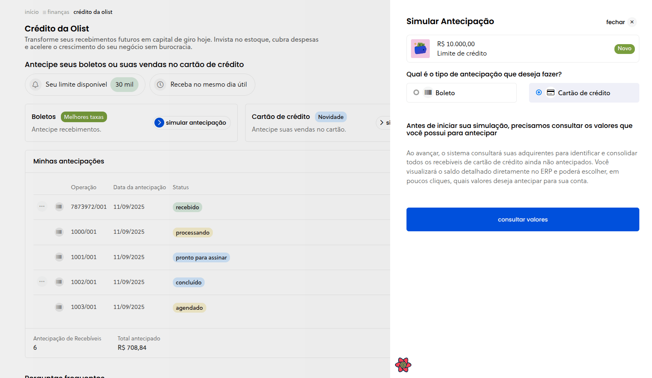This screenshot has width=652, height=378.
Task: Click the recebido status badge
Action: (187, 207)
